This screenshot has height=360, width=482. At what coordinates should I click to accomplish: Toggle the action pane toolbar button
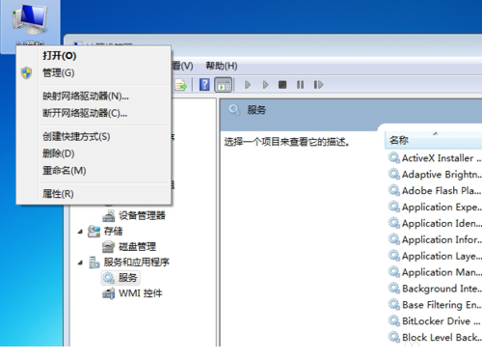tap(224, 85)
